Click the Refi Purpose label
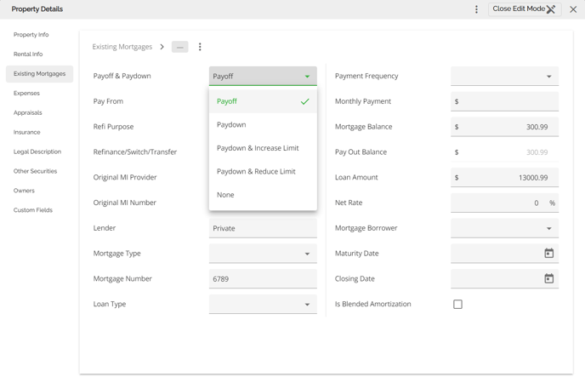This screenshot has width=585, height=377. (x=113, y=127)
